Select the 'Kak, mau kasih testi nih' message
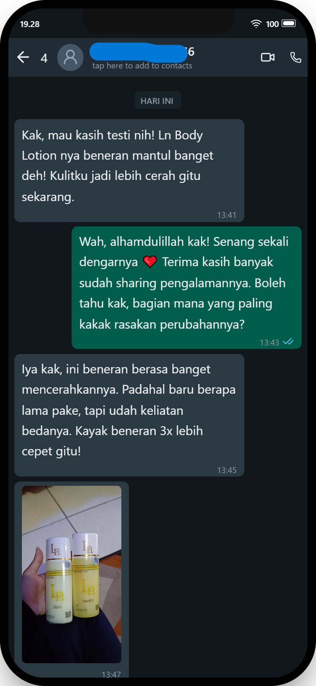 129,171
